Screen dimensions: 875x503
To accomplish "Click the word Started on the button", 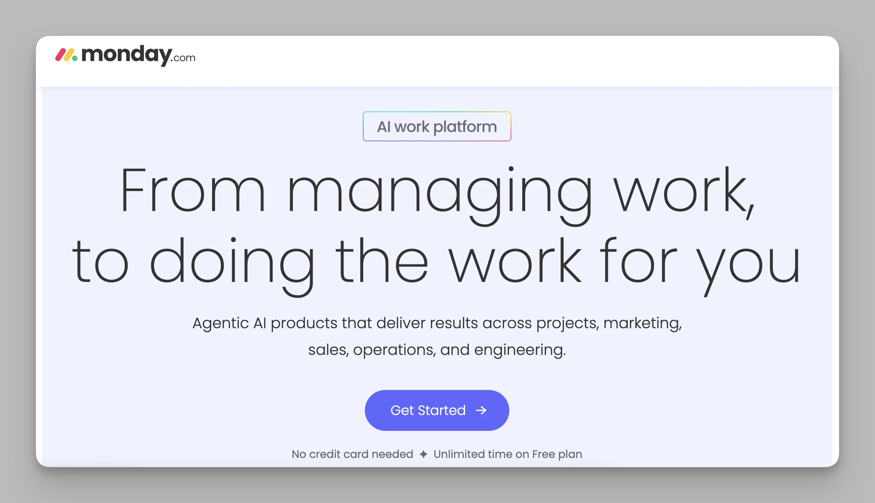I will (x=441, y=410).
